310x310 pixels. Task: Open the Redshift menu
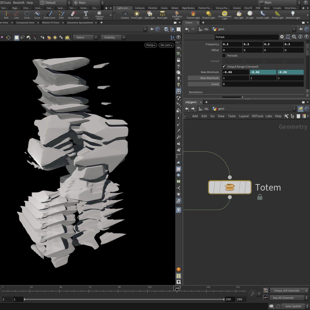click(19, 3)
